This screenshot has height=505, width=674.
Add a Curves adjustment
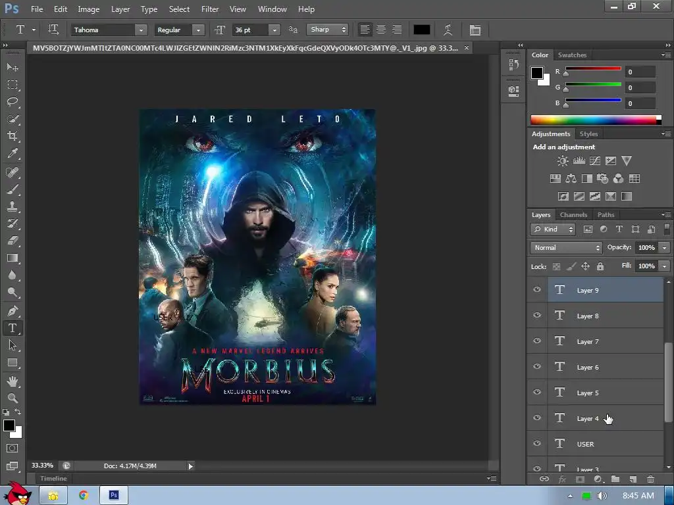pyautogui.click(x=595, y=161)
